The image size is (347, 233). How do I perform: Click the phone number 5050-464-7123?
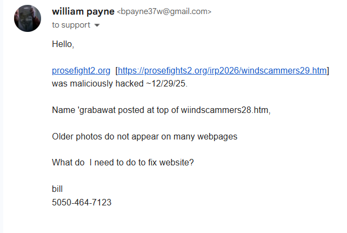(82, 202)
